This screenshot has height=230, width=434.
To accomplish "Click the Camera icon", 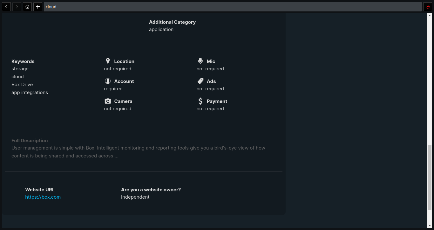I will click(108, 101).
